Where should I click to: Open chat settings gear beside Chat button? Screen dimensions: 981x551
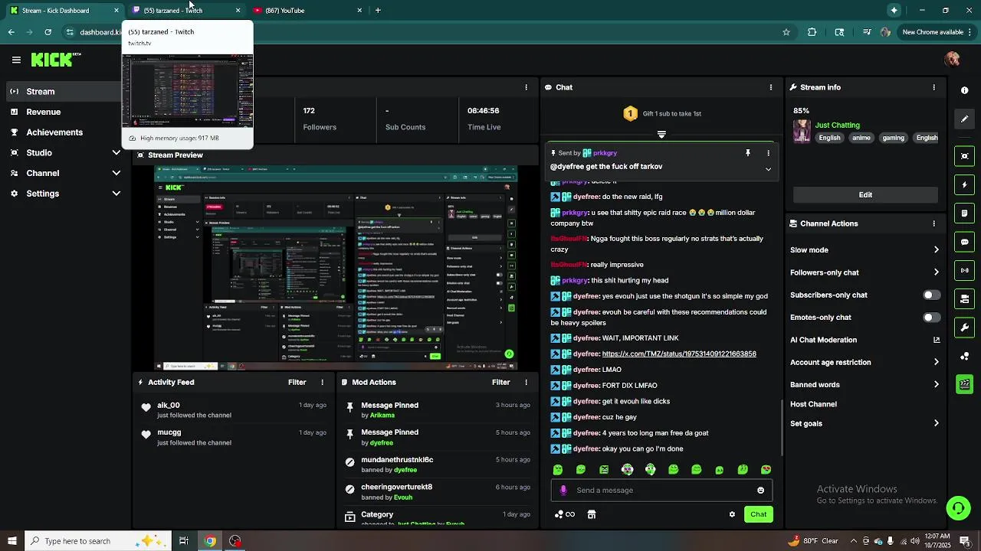coord(732,514)
